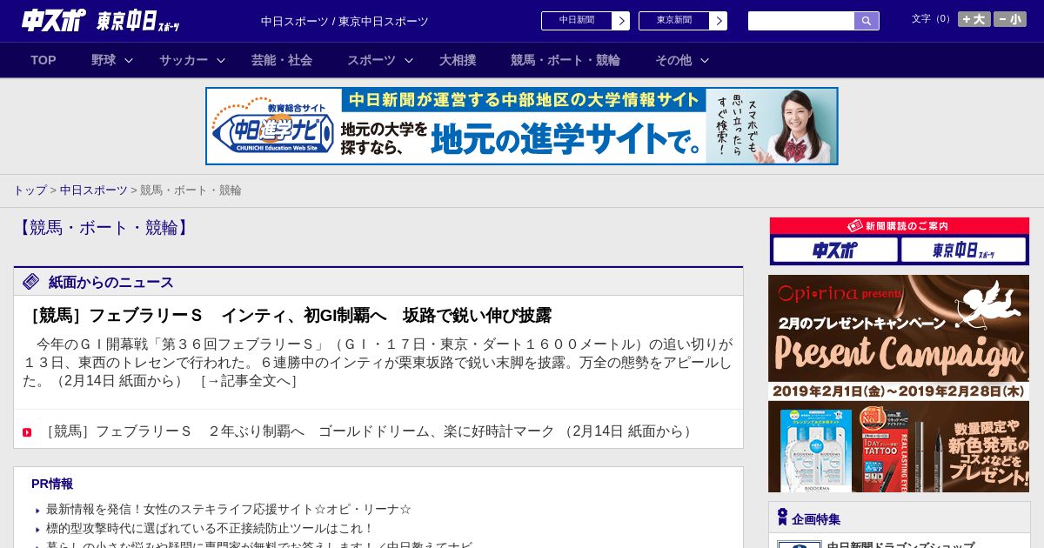The width and height of the screenshot is (1044, 548).
Task: Open the サッカー navigation menu
Action: coord(184,60)
